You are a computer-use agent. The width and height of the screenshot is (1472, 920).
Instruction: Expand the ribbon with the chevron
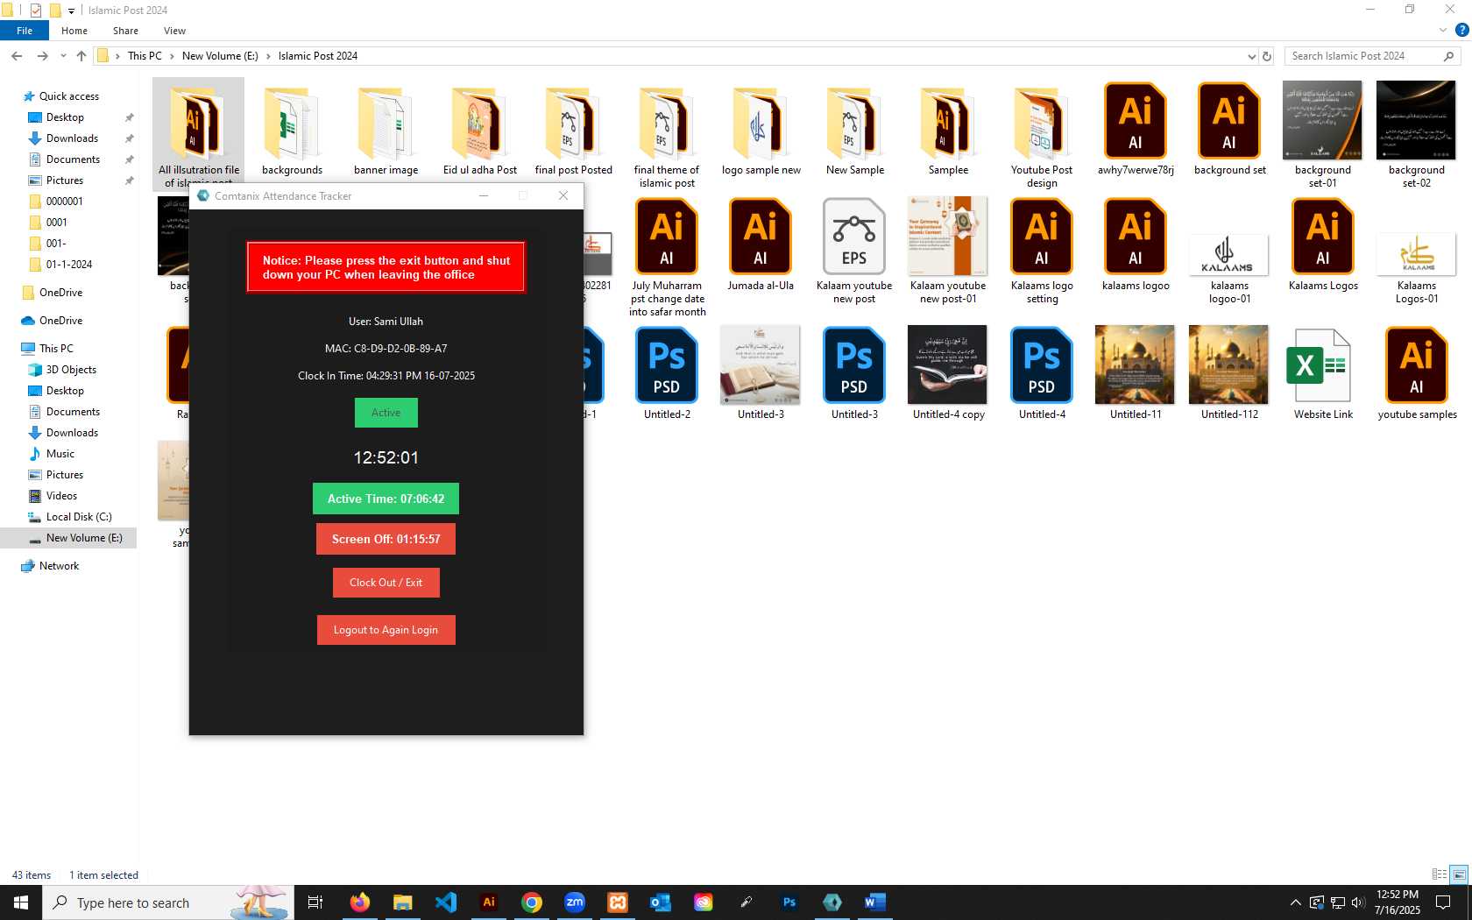pyautogui.click(x=1443, y=31)
